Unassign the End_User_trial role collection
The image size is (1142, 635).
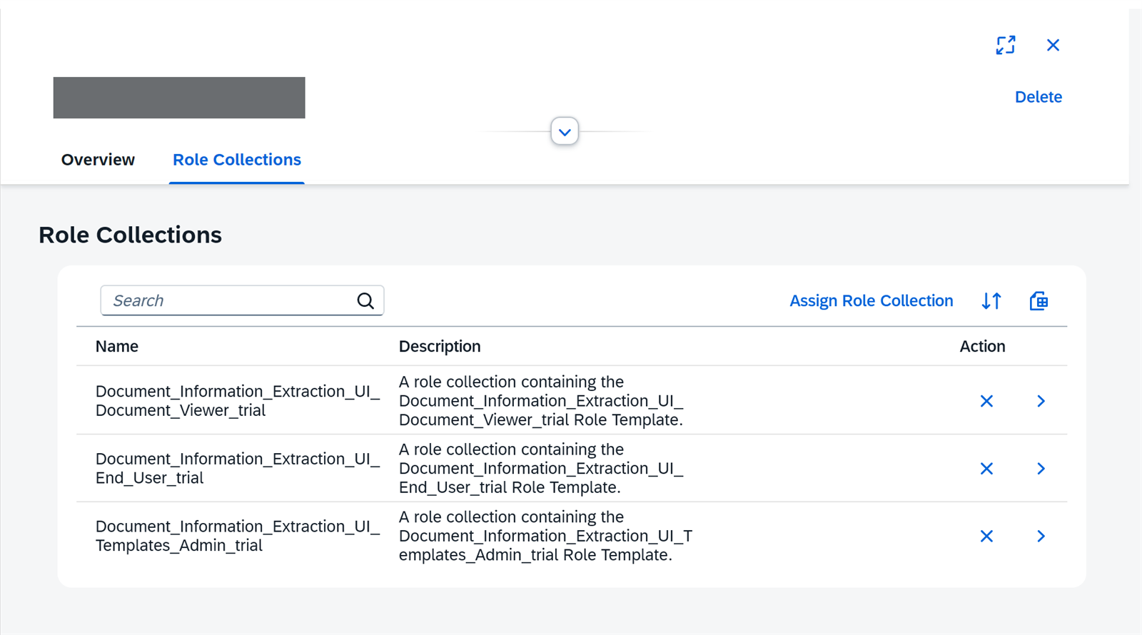click(x=986, y=469)
